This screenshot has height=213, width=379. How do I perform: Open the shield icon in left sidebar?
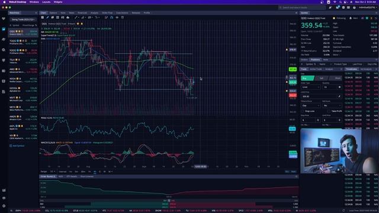coord(4,60)
